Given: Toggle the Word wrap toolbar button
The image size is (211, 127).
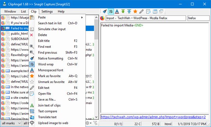Looking at the screenshot, I should [x=111, y=12].
